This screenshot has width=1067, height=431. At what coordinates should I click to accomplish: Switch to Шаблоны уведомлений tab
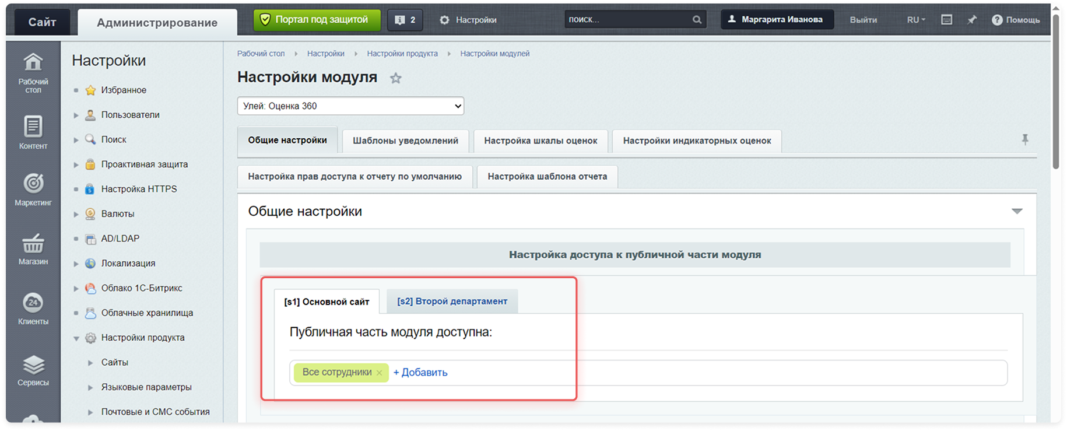(405, 141)
